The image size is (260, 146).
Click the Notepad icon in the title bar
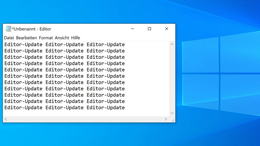point(8,29)
